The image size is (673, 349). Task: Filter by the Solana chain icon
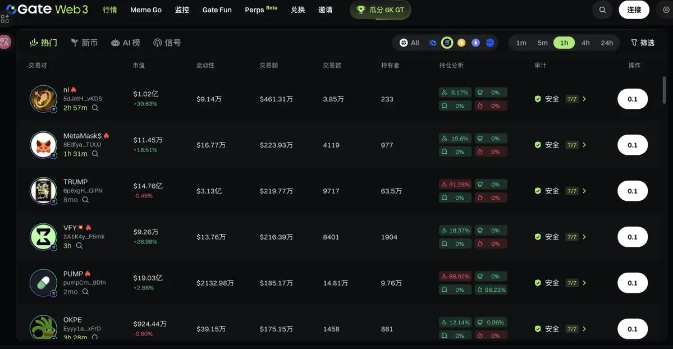coord(447,43)
